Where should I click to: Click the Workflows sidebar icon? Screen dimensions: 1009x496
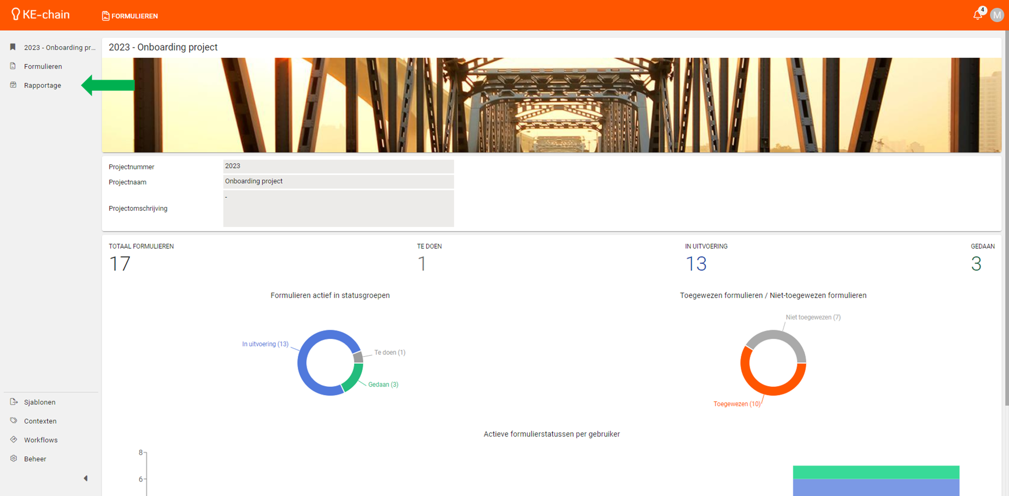14,439
